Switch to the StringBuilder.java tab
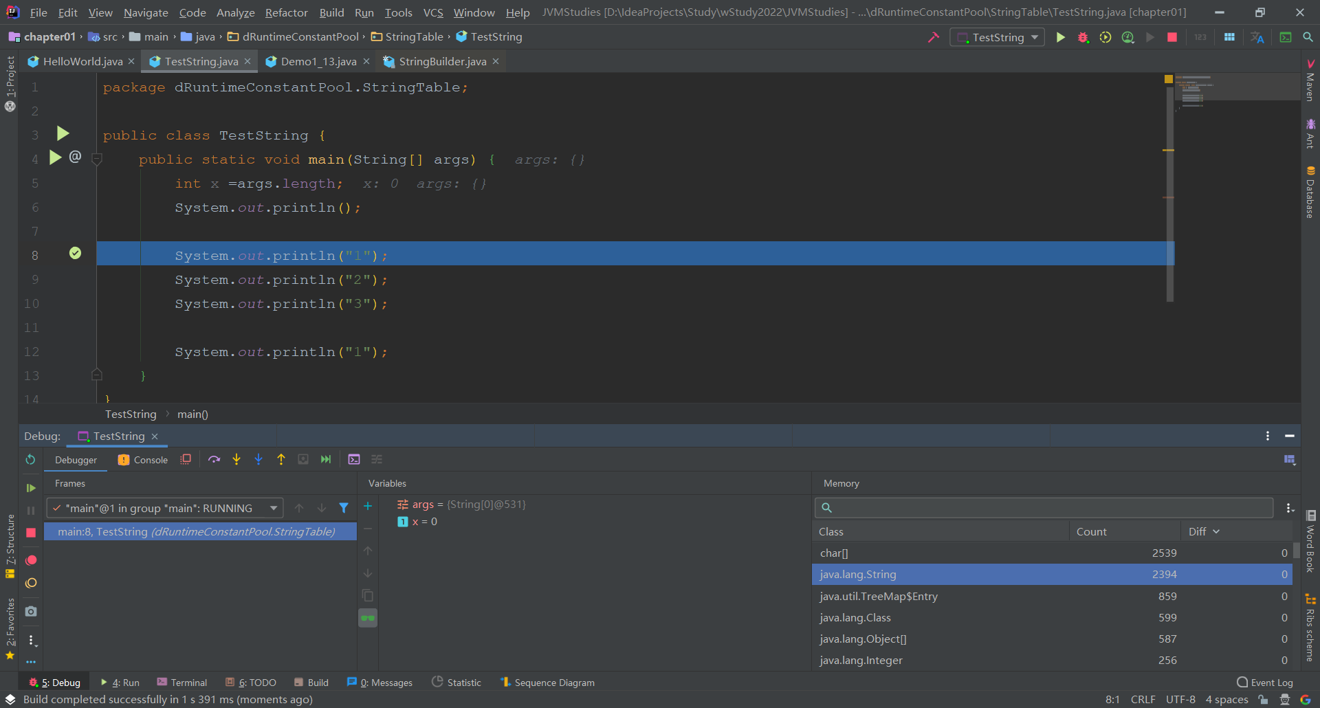The height and width of the screenshot is (708, 1320). pyautogui.click(x=442, y=61)
